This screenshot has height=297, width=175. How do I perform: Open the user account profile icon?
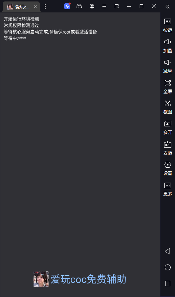pos(92,7)
